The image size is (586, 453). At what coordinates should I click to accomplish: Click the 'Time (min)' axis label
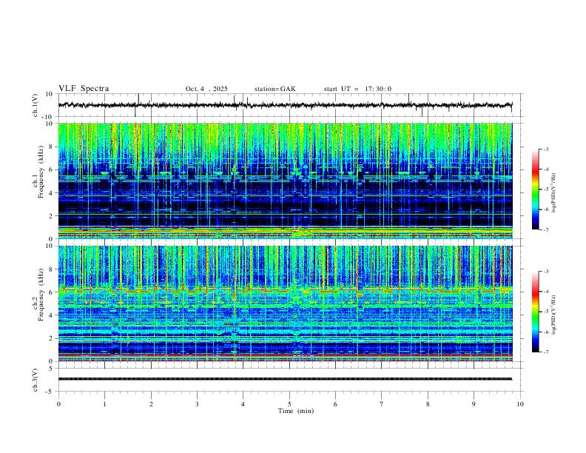pyautogui.click(x=296, y=411)
